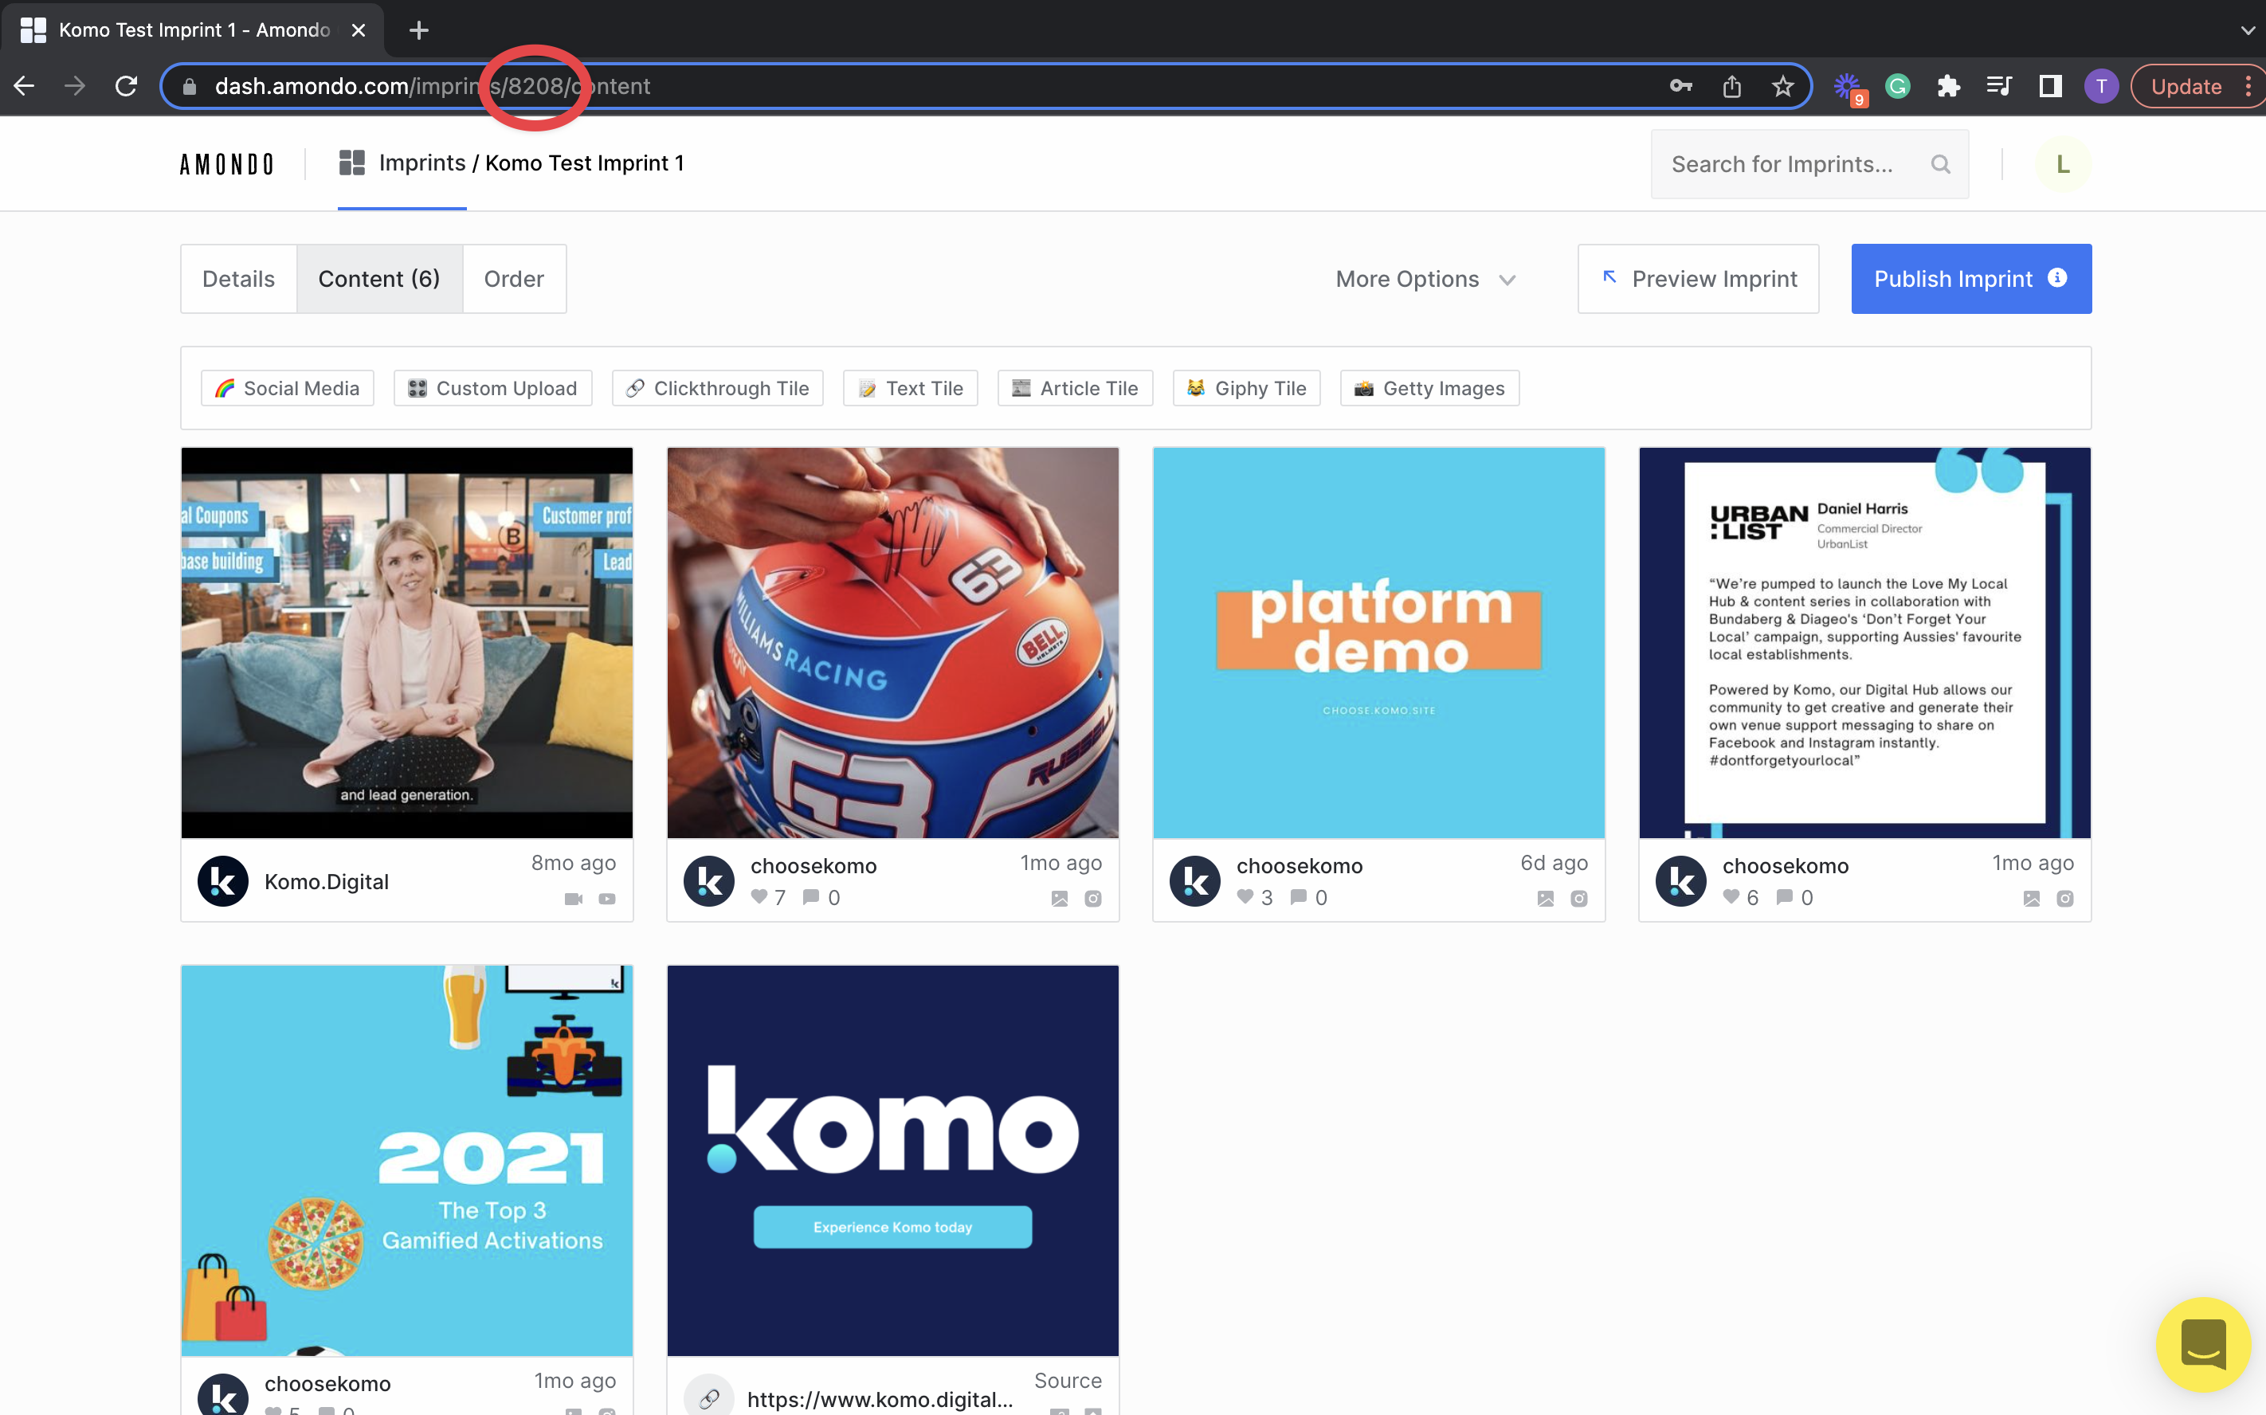Click the Publish Imprint info icon
Viewport: 2266px width, 1415px height.
pos(2057,278)
